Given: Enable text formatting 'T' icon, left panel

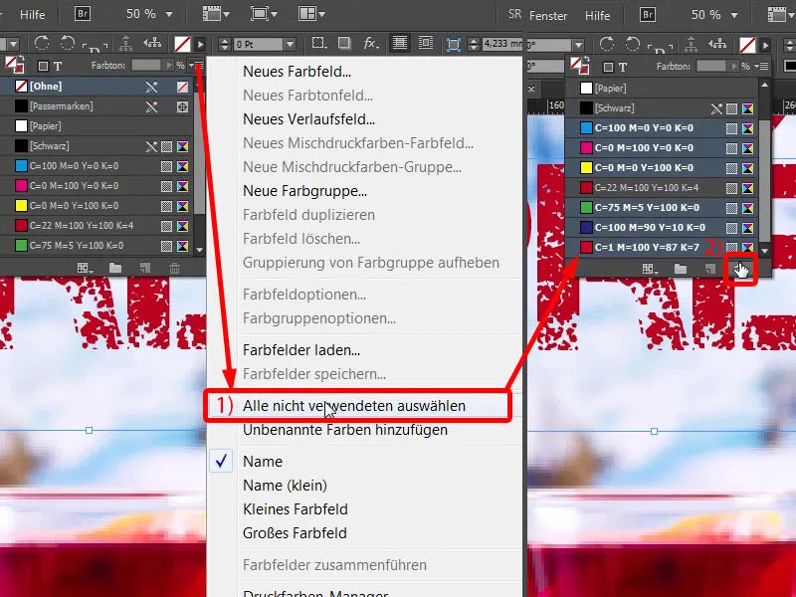Looking at the screenshot, I should coord(58,66).
